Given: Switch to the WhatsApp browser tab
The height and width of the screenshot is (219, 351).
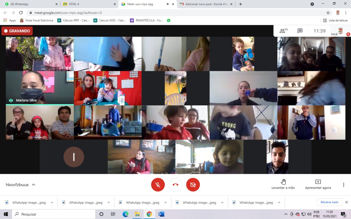Looking at the screenshot, I should pyautogui.click(x=30, y=4).
